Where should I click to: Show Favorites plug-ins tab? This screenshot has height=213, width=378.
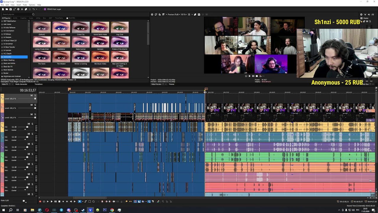(71, 18)
